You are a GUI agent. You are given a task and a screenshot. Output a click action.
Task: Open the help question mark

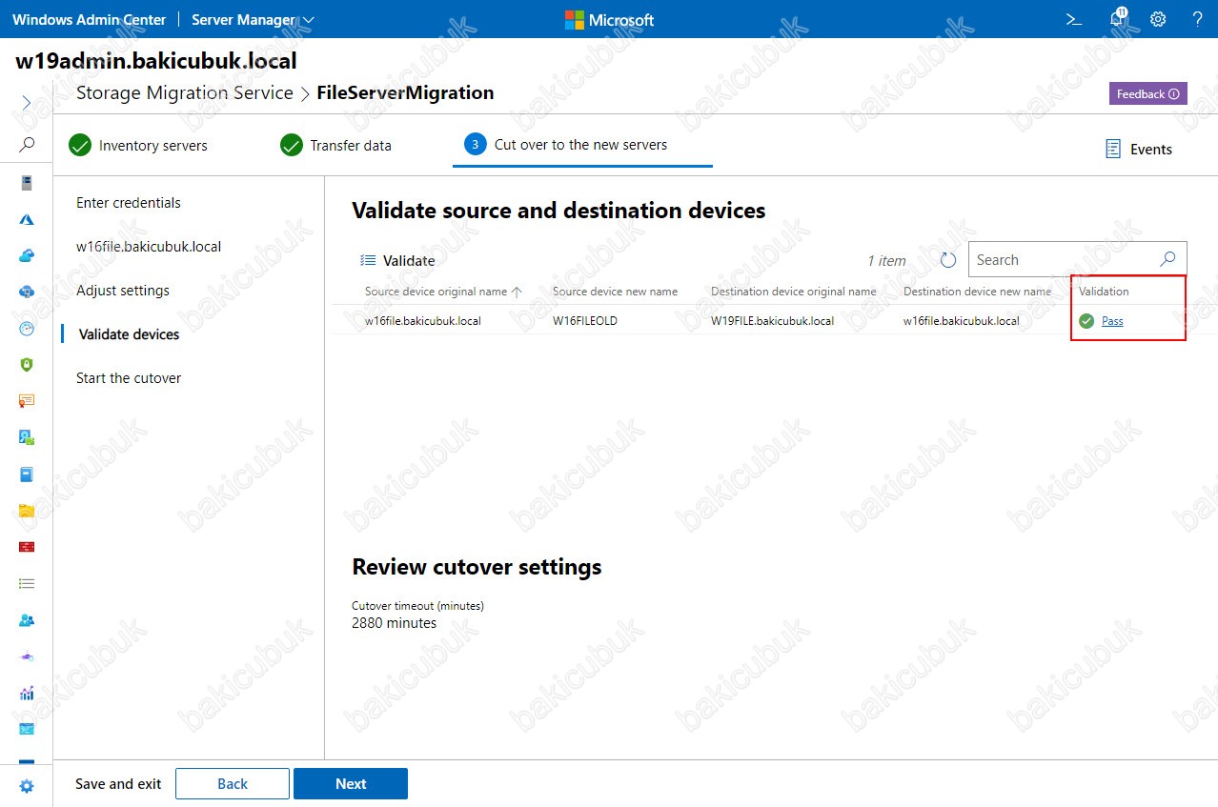1198,19
